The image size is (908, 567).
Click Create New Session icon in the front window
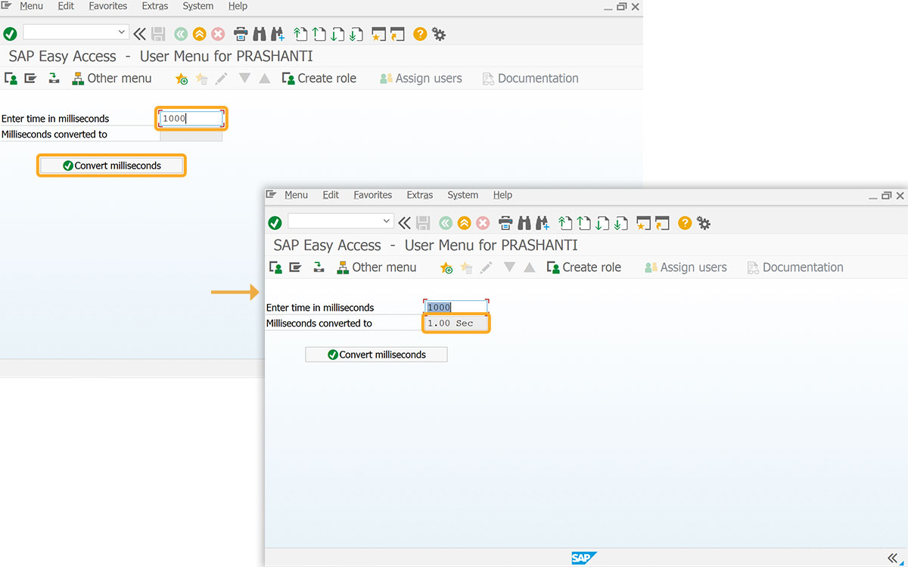pyautogui.click(x=644, y=223)
